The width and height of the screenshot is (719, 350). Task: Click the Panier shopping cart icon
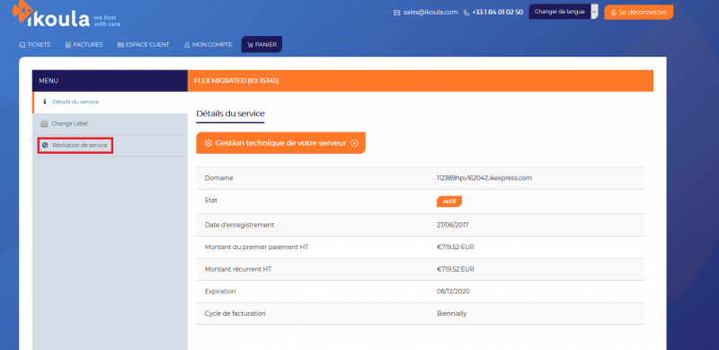(250, 45)
